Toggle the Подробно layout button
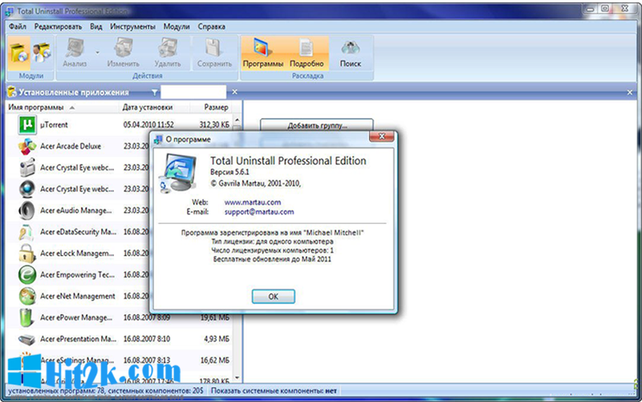Viewport: 642px width, 402px height. (307, 53)
